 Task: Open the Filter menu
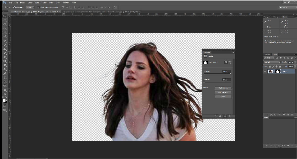(x=51, y=3)
